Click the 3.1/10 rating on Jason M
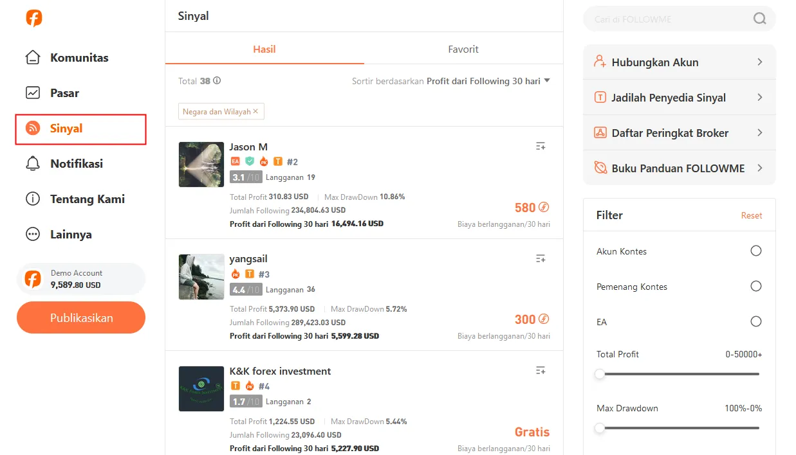 coord(246,177)
